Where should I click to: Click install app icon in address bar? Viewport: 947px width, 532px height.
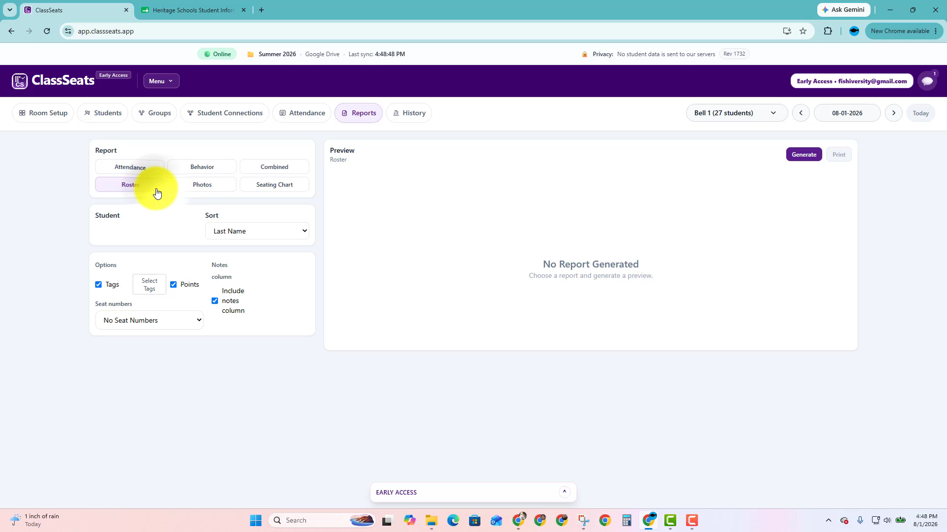pos(787,31)
